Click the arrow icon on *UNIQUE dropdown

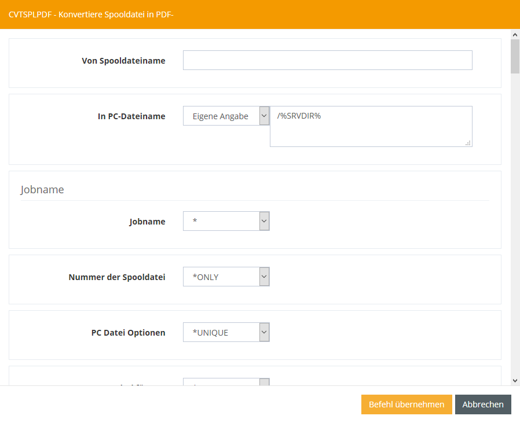point(264,332)
